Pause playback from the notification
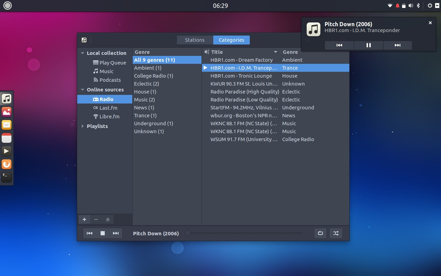 coord(369,45)
